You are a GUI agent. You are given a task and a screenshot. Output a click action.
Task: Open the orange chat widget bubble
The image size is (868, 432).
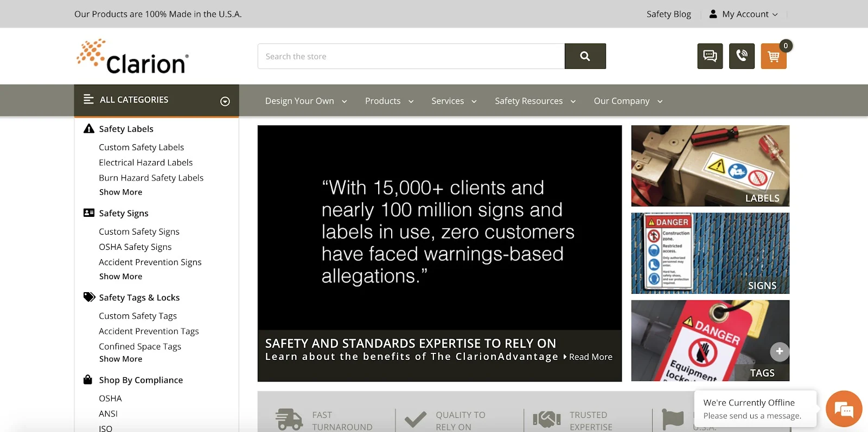click(844, 409)
